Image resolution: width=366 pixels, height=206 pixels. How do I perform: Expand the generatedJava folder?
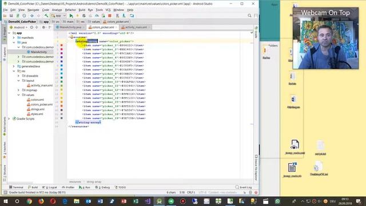point(14,66)
